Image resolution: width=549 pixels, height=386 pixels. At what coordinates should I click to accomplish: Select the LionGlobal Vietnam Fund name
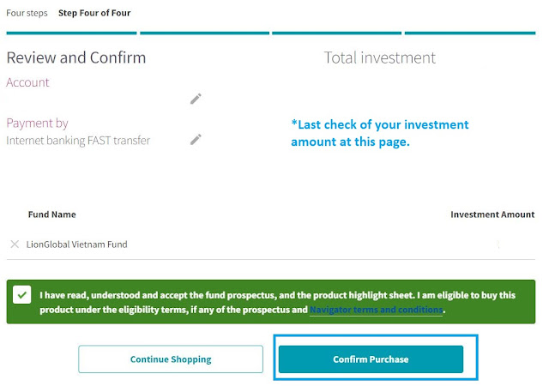pos(76,244)
